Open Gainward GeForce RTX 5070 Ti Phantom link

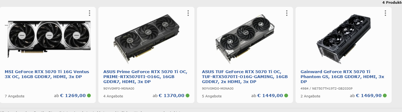click(x=342, y=77)
